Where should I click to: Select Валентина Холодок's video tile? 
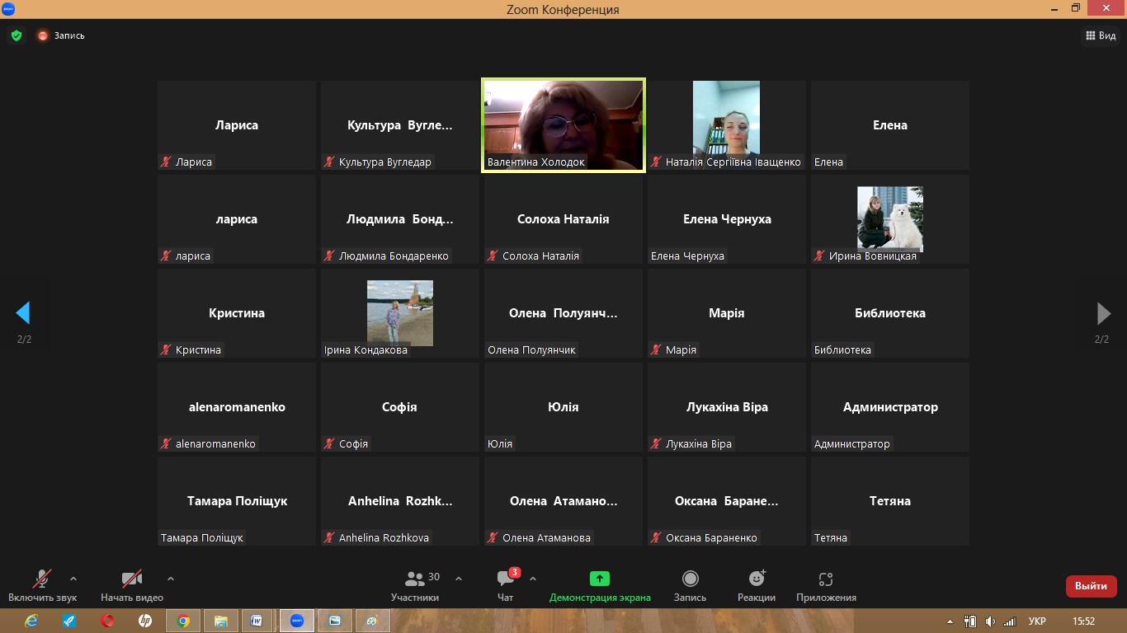click(563, 125)
